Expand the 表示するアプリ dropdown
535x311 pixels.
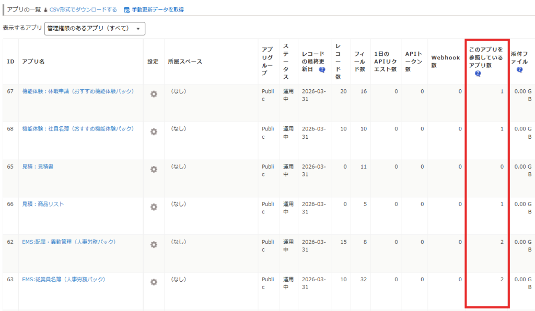(95, 29)
